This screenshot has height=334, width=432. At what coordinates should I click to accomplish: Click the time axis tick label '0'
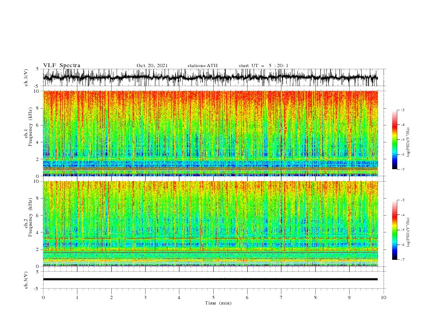[43, 297]
